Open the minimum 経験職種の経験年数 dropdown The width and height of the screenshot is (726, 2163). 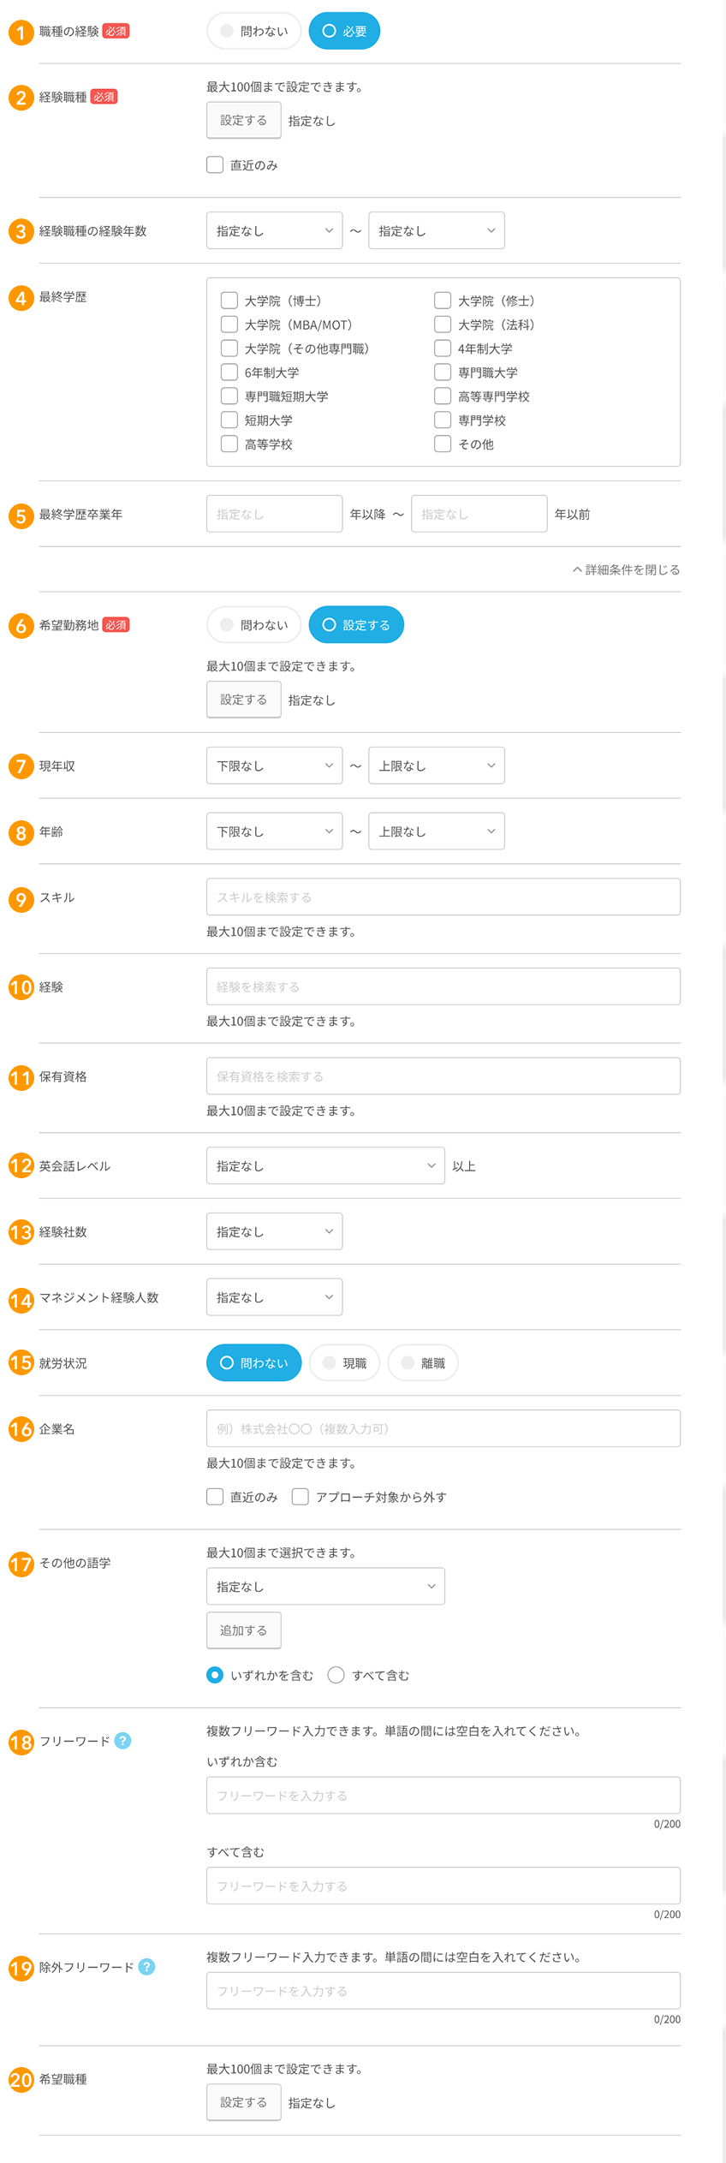(x=274, y=230)
